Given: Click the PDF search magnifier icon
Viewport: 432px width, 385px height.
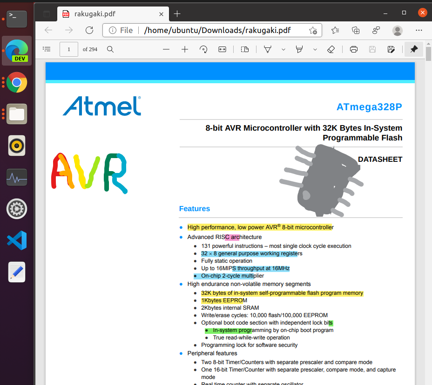Looking at the screenshot, I should coord(110,49).
